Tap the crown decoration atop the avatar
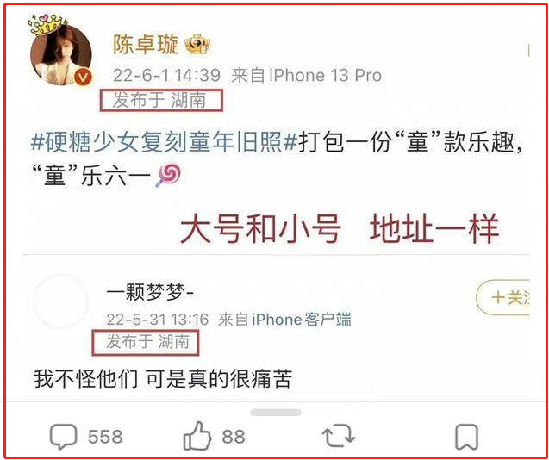 point(47,24)
